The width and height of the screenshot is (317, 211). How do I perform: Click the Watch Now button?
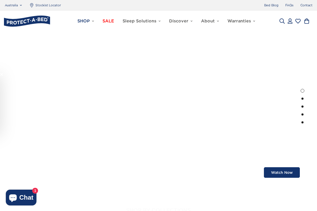pos(282,172)
